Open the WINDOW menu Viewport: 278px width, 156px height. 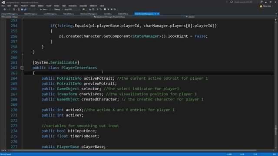(93, 6)
